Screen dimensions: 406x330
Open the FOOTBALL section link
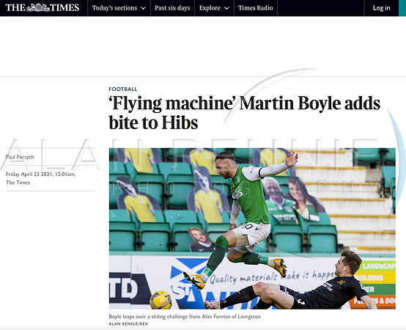click(123, 89)
